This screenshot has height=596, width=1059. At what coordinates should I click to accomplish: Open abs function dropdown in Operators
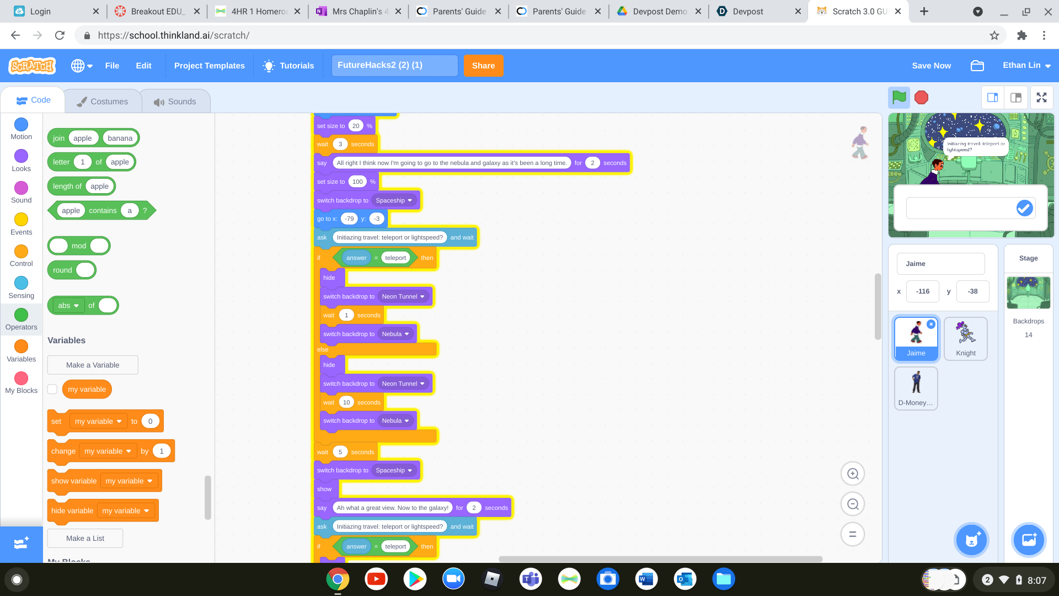[69, 305]
